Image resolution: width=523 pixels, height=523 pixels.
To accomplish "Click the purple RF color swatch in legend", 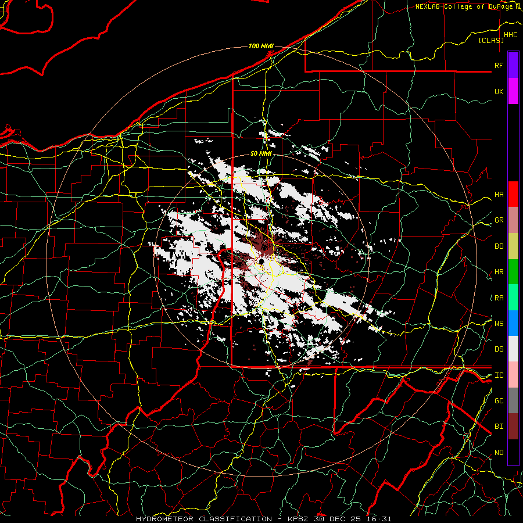I will click(x=513, y=65).
